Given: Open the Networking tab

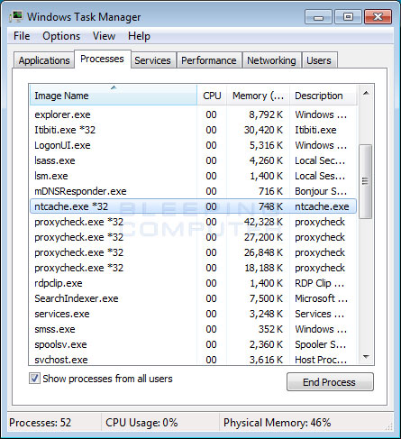Looking at the screenshot, I should (x=271, y=60).
